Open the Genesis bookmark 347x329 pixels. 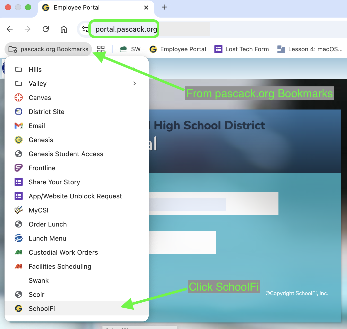[77, 140]
